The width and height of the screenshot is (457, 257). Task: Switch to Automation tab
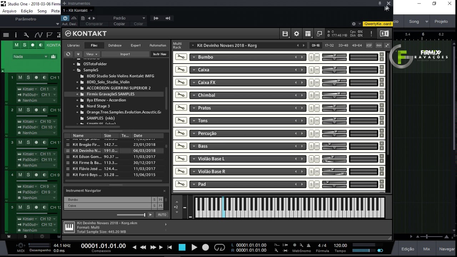coord(158,45)
